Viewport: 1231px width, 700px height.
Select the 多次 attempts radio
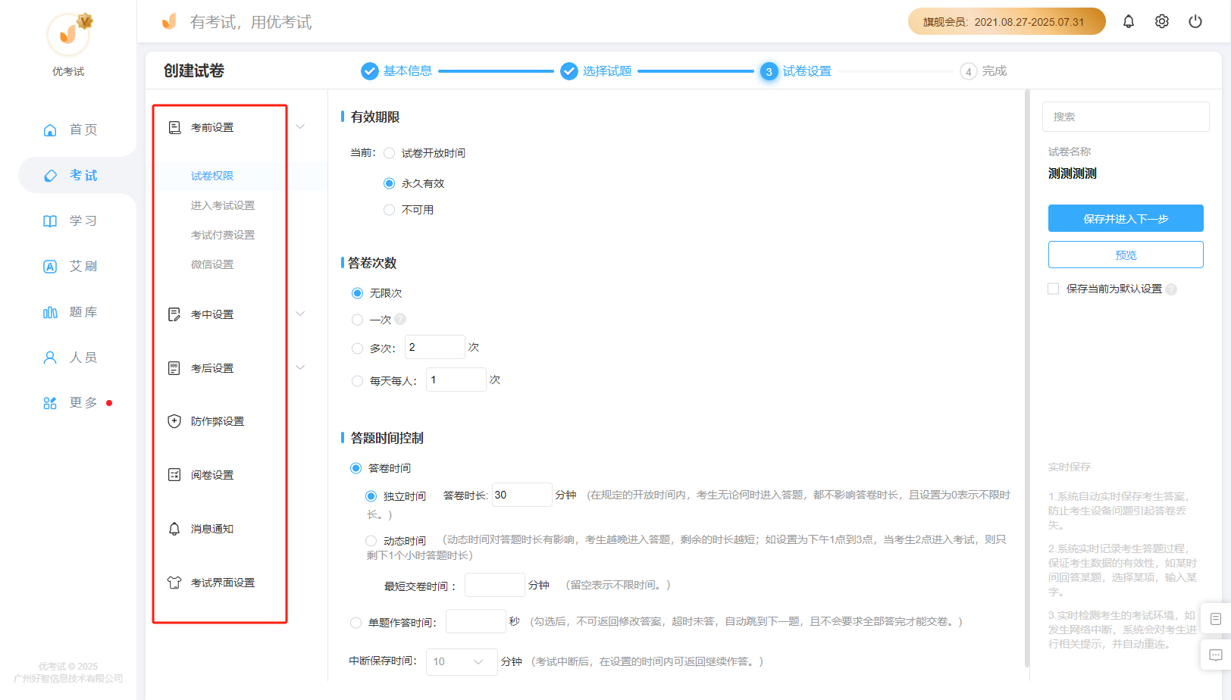point(357,348)
